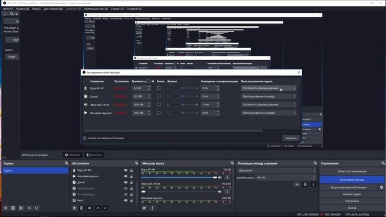Move scene up in Scenes panel
Screen dimensions: 386x217
coord(30,208)
